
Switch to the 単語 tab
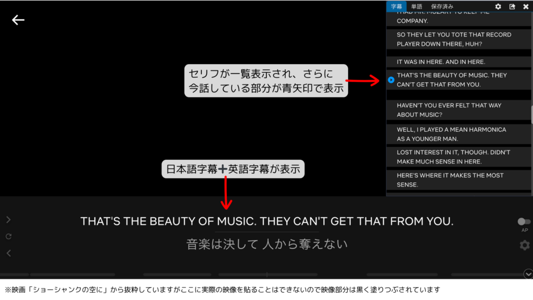[416, 6]
